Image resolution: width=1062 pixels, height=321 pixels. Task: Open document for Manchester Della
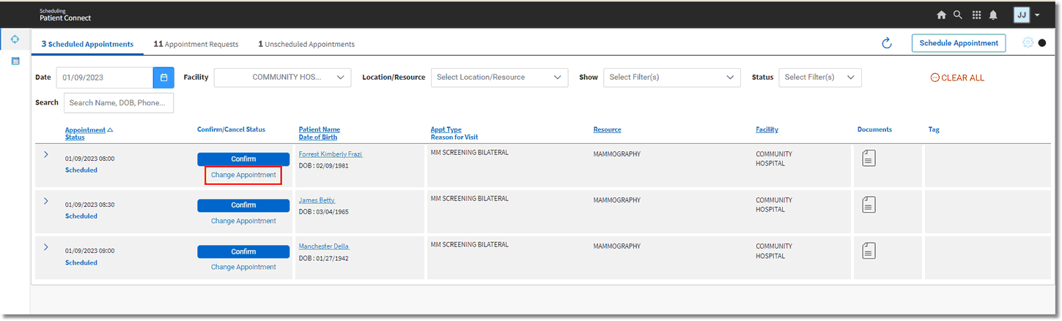pyautogui.click(x=869, y=250)
